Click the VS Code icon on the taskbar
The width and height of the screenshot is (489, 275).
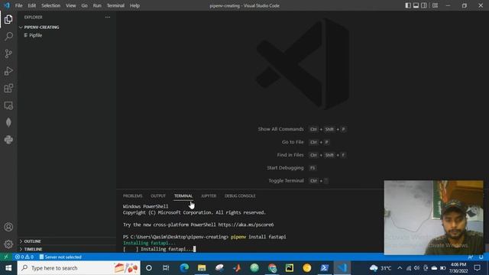point(342,268)
